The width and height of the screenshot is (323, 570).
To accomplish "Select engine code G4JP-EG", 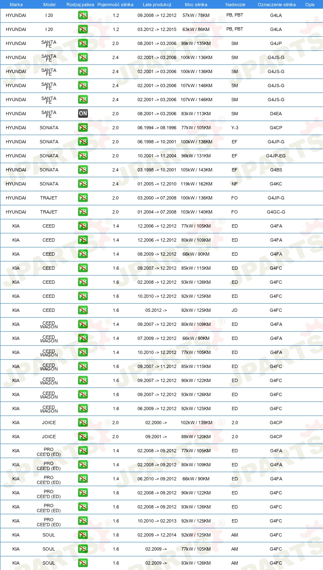I will click(x=276, y=156).
